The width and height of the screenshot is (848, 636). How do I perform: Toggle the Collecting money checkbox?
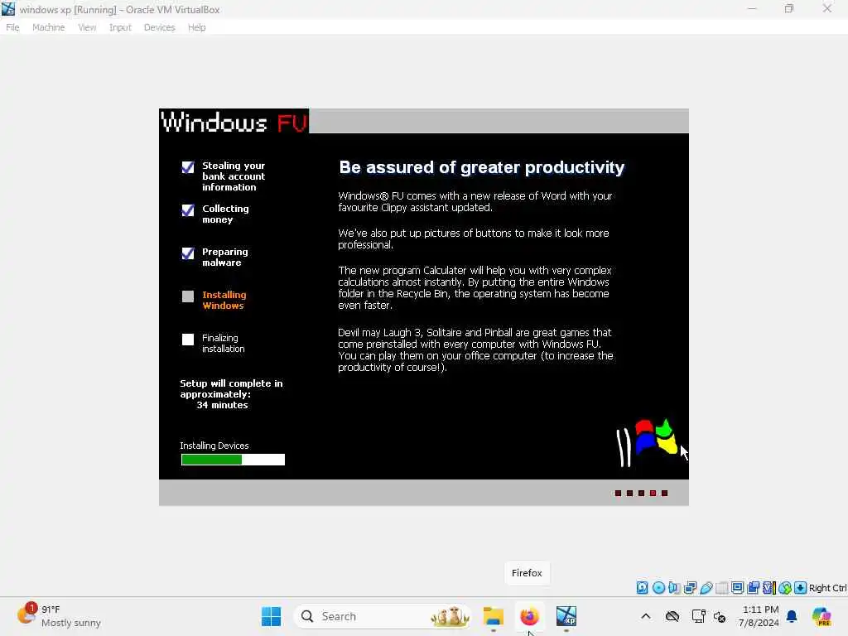(x=188, y=210)
